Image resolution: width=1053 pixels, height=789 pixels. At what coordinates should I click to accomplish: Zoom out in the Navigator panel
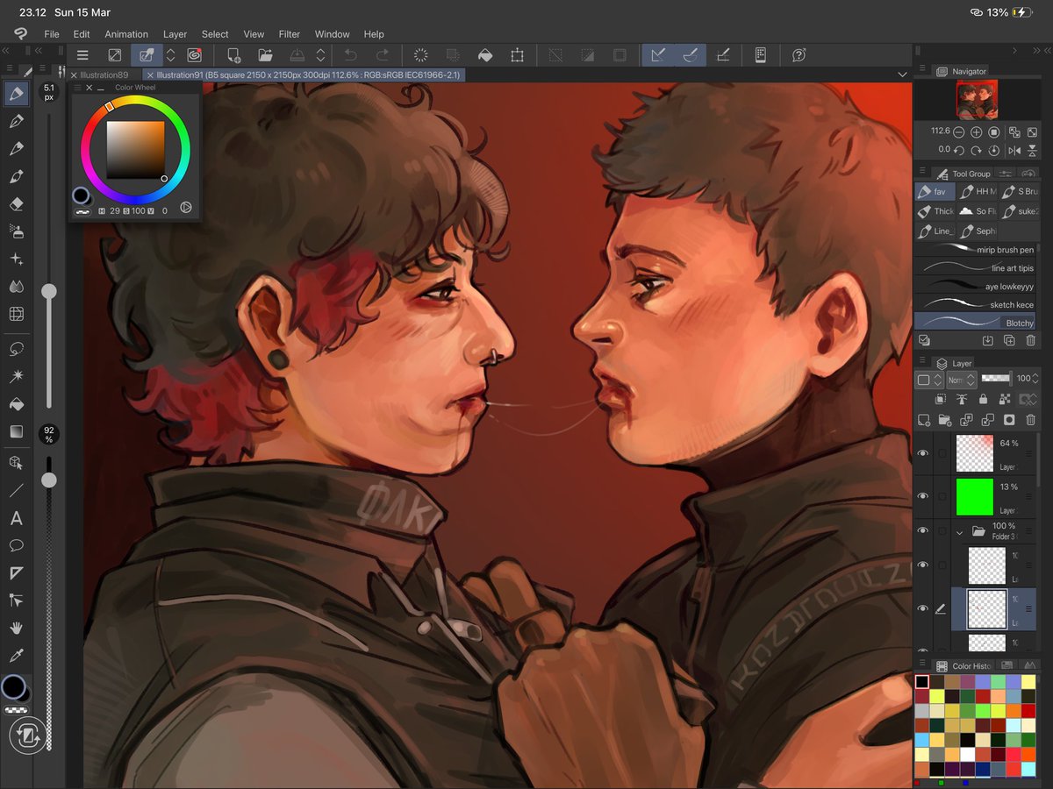(x=958, y=131)
